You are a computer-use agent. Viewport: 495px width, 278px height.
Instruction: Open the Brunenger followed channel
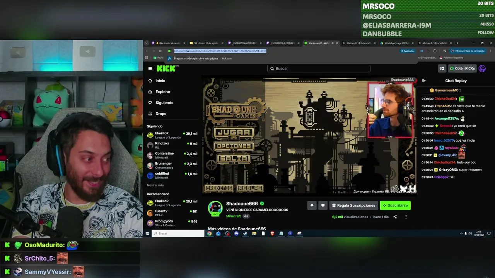pos(172,165)
